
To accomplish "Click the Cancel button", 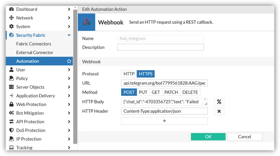I will click(244, 137).
